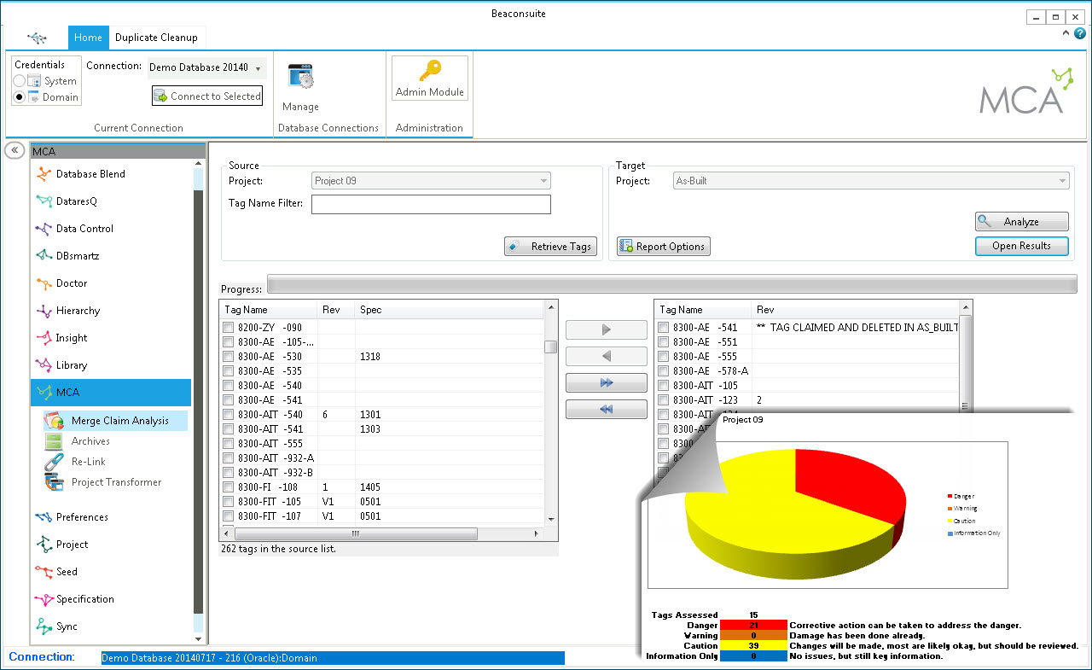Select the Merge Claim Analysis tree item
Image resolution: width=1092 pixels, height=670 pixels.
pos(115,421)
